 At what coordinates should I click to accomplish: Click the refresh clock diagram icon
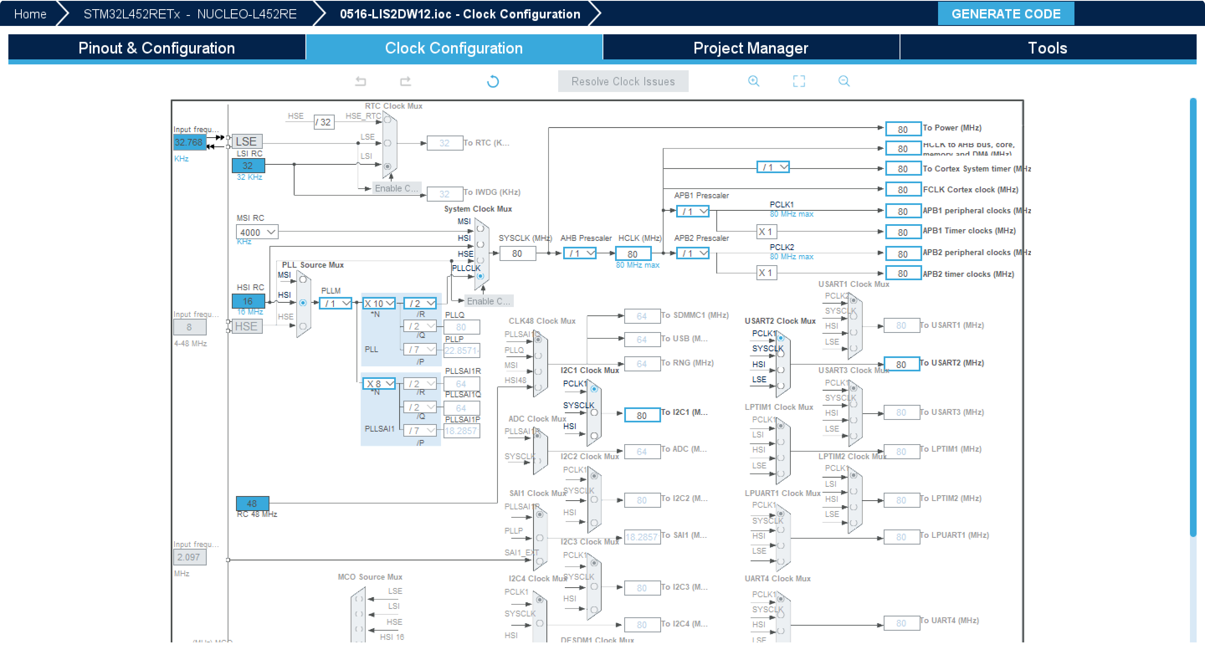coord(492,81)
